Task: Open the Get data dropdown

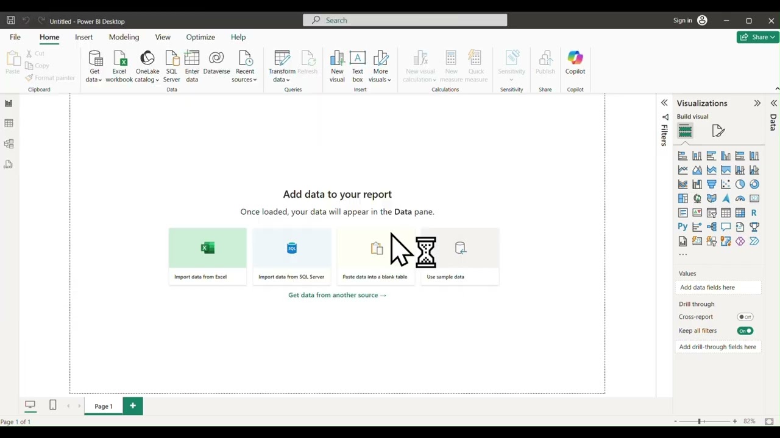Action: coord(94,67)
